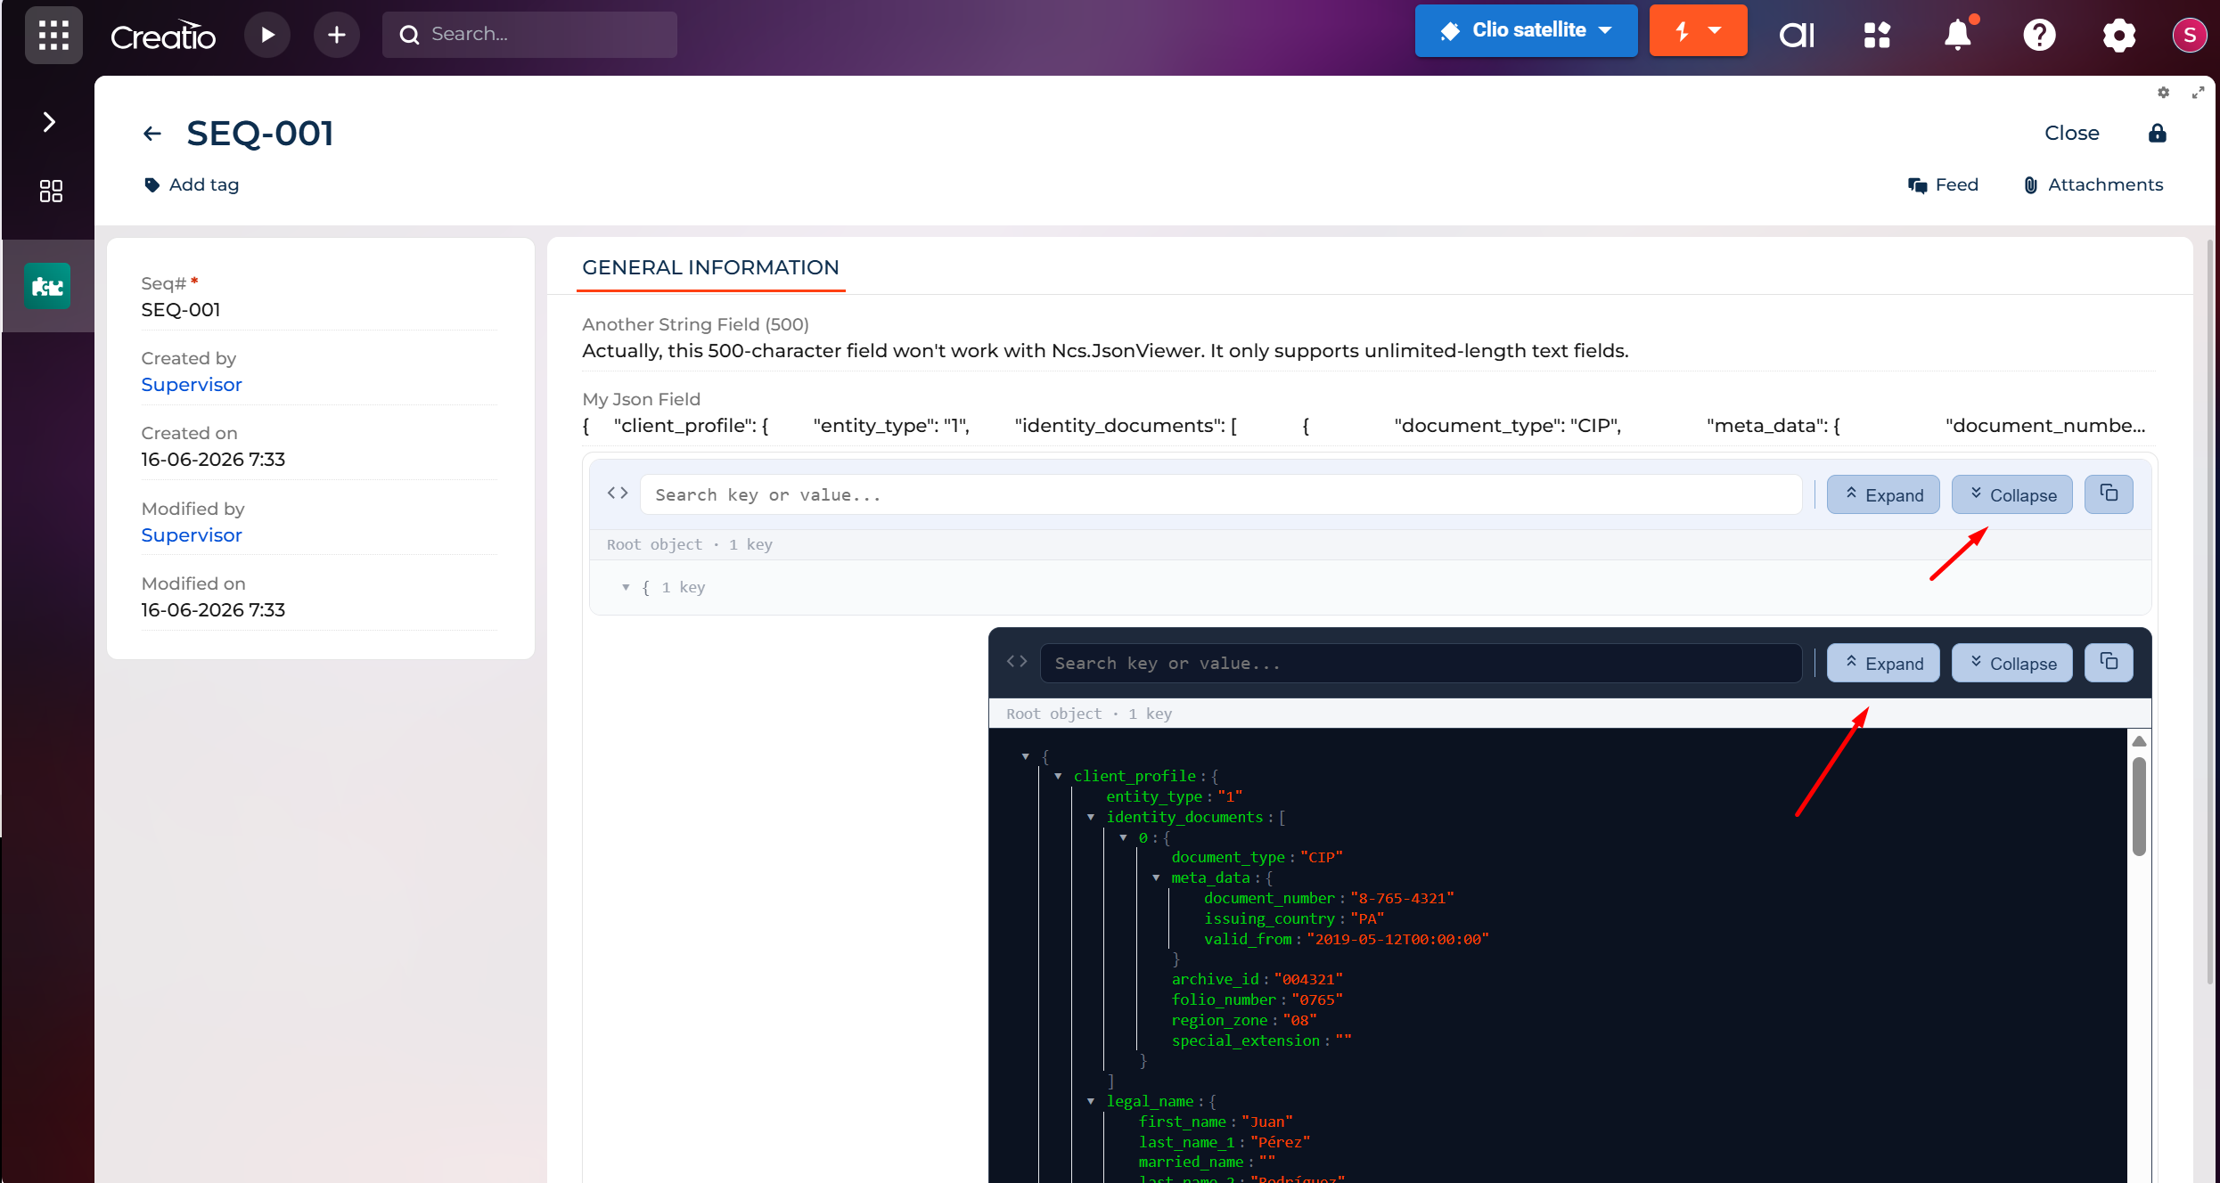Click the dark viewer scrollbar thumb
Image resolution: width=2220 pixels, height=1183 pixels.
point(2139,806)
